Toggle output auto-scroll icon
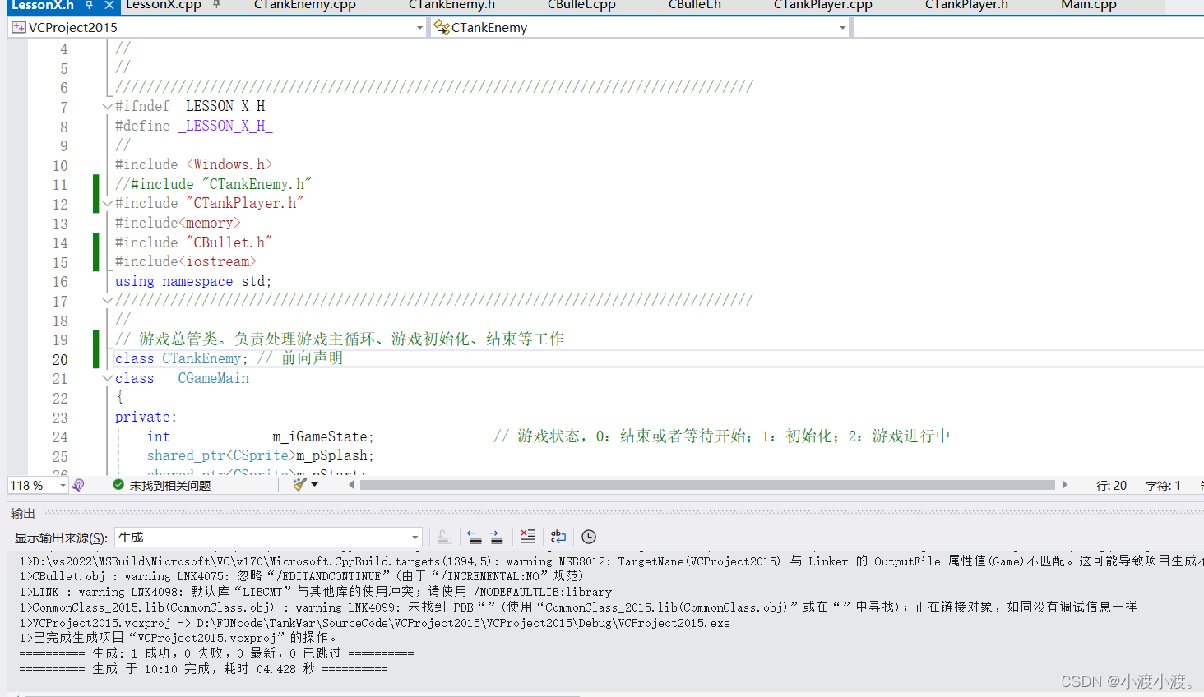Viewport: 1204px width, 697px height. point(444,537)
